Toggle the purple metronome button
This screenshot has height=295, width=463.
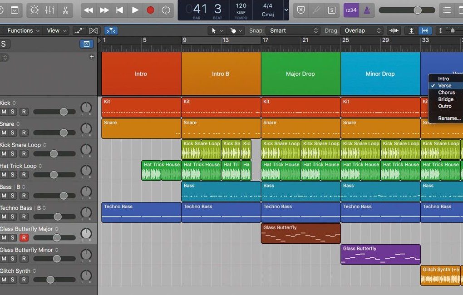366,10
